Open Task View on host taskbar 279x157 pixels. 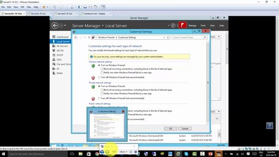72,154
